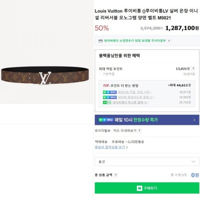This screenshot has height=200, width=200.
Task: Open 네이버 현대카드로 결제 시 link
Action: (x=135, y=97)
